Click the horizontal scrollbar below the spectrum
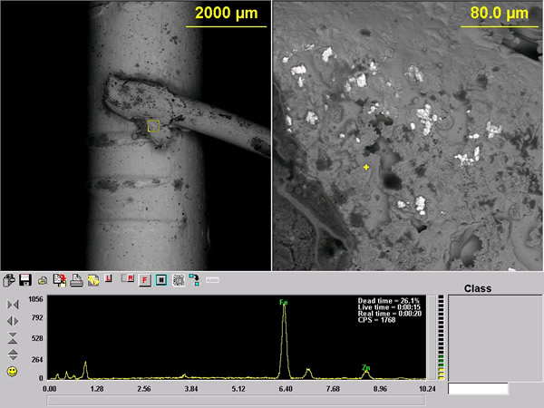The width and height of the screenshot is (544, 408). [236, 400]
